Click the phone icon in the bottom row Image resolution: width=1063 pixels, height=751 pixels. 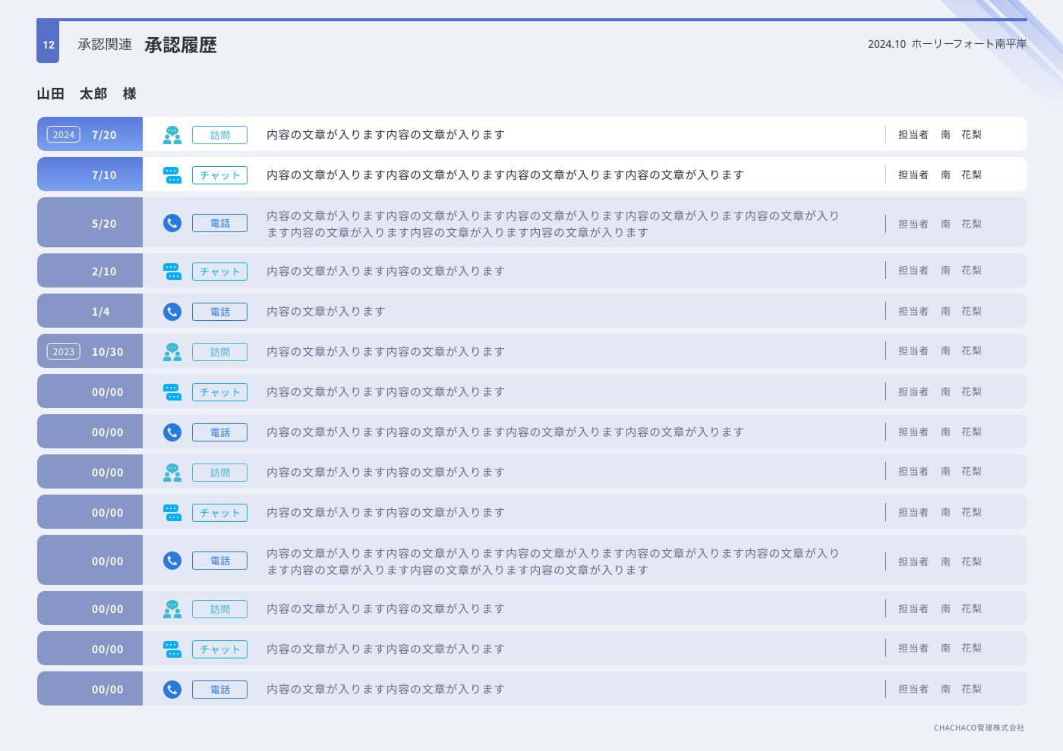(x=172, y=690)
